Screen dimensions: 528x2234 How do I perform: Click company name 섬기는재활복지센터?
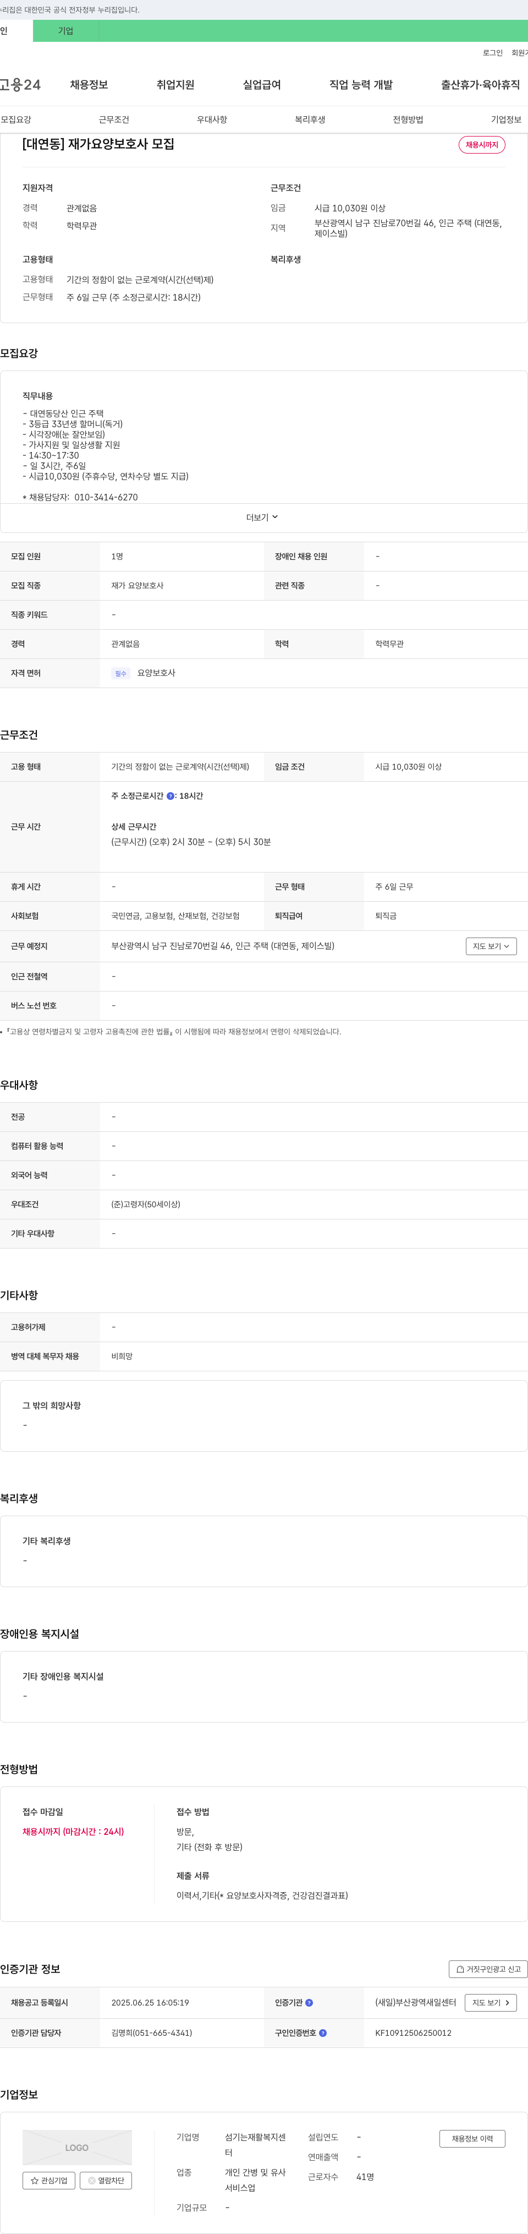click(255, 2145)
